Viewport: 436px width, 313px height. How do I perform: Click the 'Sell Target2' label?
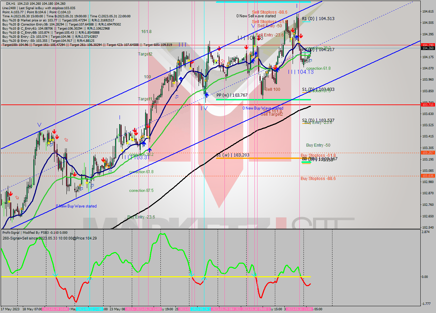(x=271, y=114)
